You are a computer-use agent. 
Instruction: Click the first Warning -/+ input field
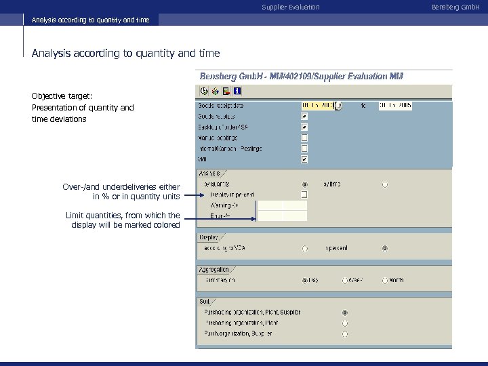point(270,205)
